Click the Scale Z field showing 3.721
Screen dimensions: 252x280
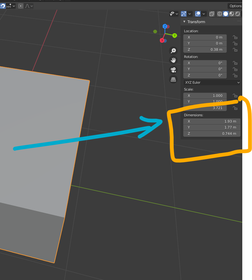pos(205,108)
